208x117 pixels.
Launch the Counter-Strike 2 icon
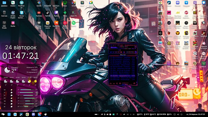click(x=195, y=55)
